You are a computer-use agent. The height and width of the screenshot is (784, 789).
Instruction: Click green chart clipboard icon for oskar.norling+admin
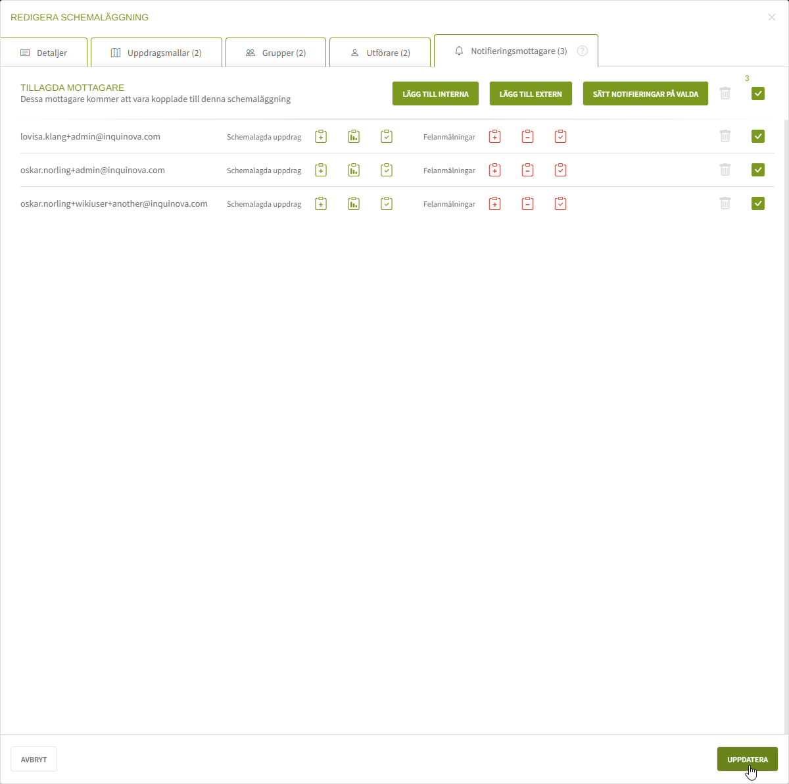point(354,170)
